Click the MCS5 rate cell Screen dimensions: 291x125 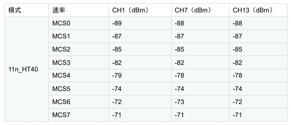pyautogui.click(x=79, y=89)
